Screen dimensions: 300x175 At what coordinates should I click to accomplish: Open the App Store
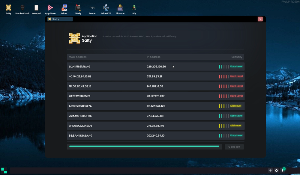50,9
